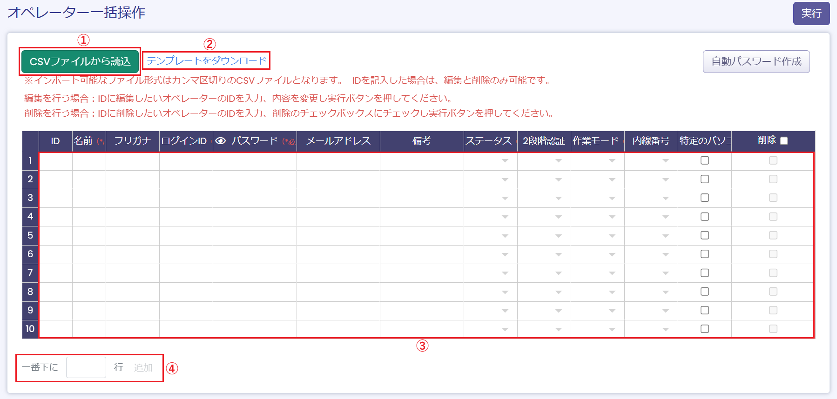The image size is (837, 399).
Task: Click the row count input next to 一番下に
Action: coord(86,367)
